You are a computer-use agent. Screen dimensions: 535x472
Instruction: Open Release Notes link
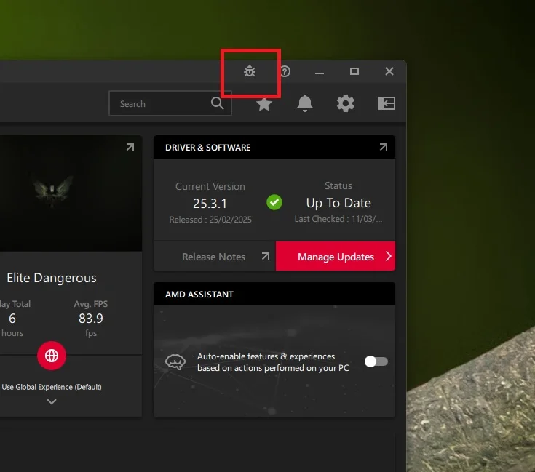coord(215,256)
